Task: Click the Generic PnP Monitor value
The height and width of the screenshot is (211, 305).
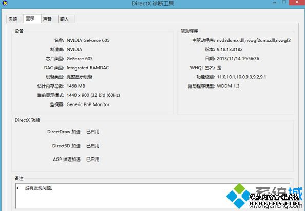Action: [88, 104]
